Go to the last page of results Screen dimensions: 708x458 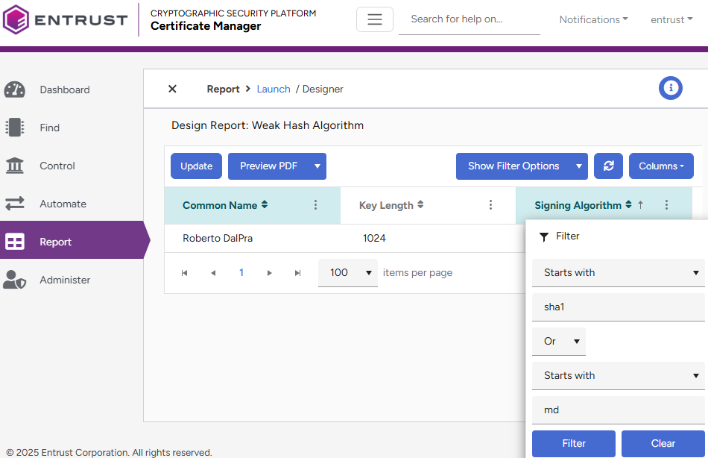point(298,273)
